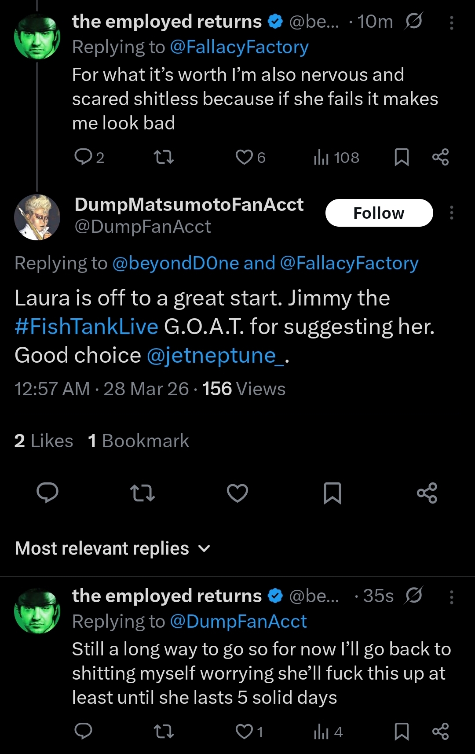Like the top 'nervous and scared' reply

point(250,157)
